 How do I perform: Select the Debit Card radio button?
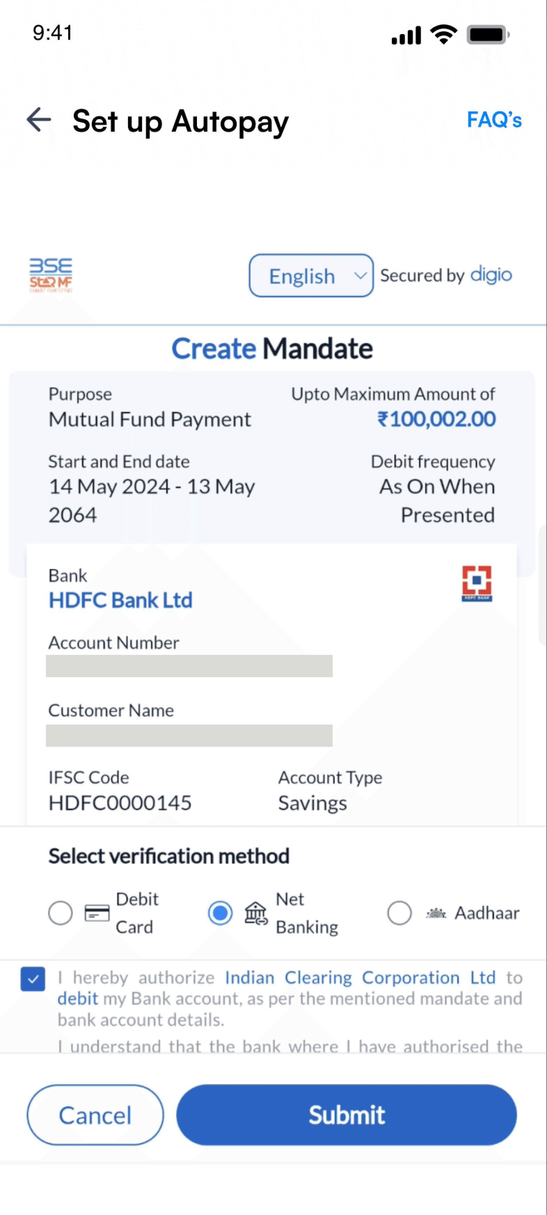[x=60, y=913]
